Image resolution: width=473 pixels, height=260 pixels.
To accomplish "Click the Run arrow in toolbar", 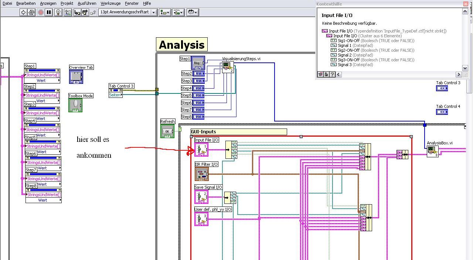I will [x=23, y=12].
